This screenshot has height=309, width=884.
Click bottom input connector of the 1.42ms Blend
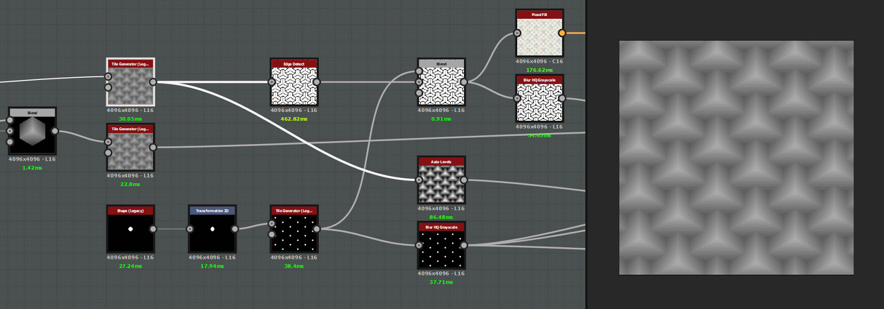pyautogui.click(x=10, y=142)
